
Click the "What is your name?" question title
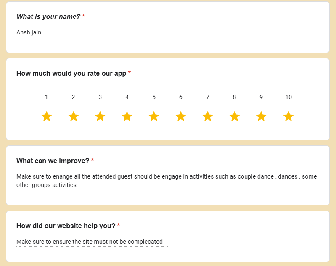pyautogui.click(x=48, y=16)
